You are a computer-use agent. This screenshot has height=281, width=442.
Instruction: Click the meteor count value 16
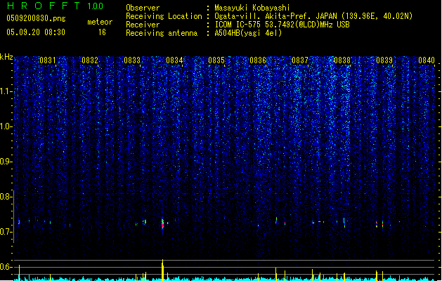point(102,32)
